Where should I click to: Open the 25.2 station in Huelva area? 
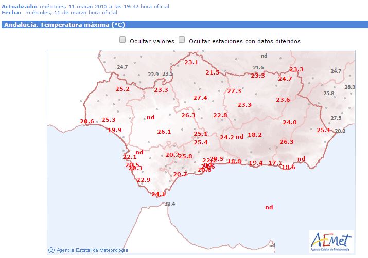(122, 89)
